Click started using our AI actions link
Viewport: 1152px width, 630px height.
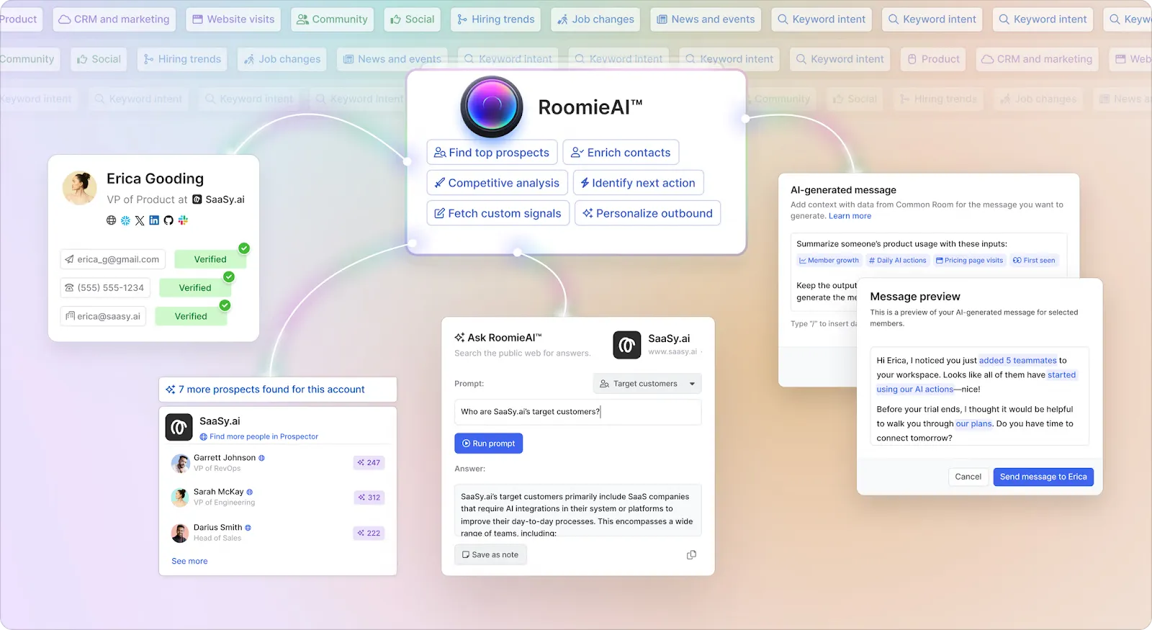click(x=976, y=382)
